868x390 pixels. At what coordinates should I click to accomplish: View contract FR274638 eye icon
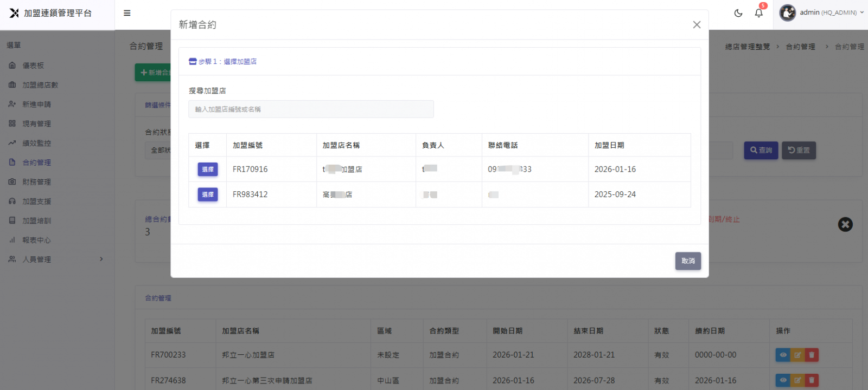[783, 380]
